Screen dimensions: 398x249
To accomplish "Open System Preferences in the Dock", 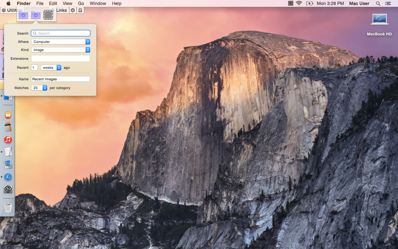I will [x=8, y=189].
